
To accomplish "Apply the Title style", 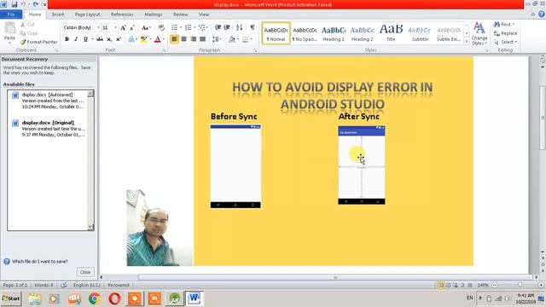I will 391,33.
